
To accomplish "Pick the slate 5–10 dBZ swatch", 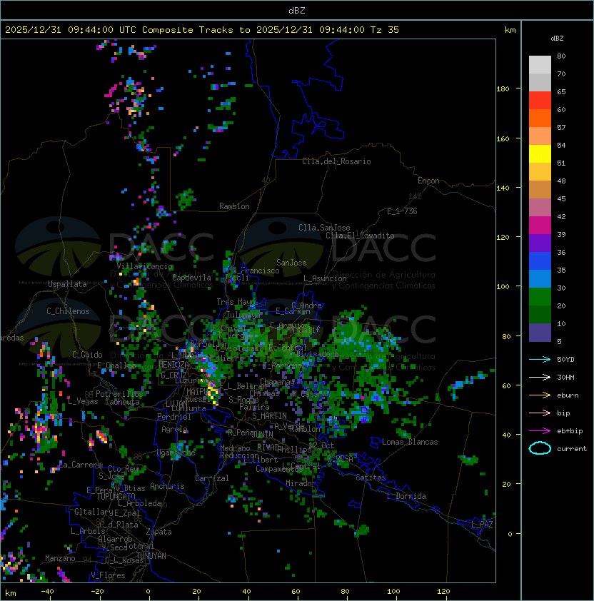I will tap(540, 333).
